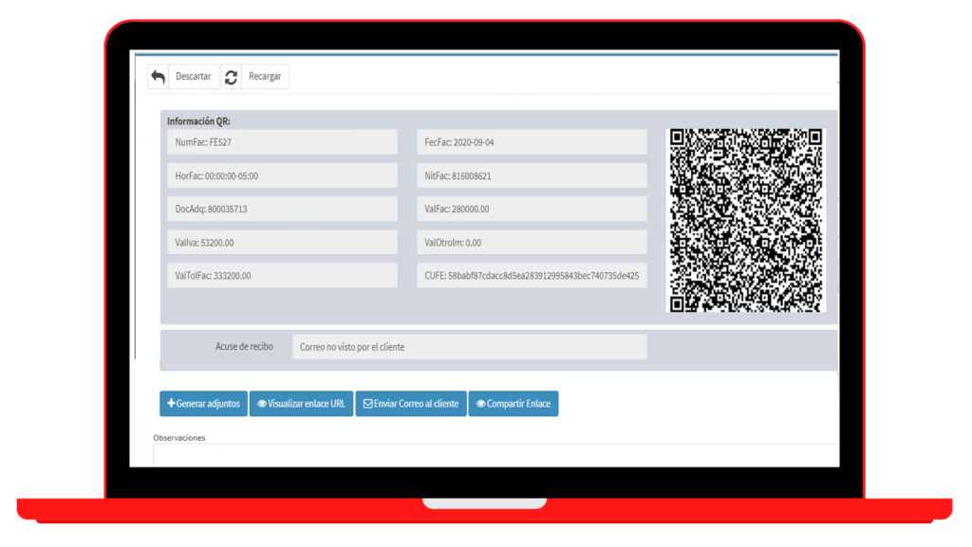Select the ValOtroIm: 0.00 field
This screenshot has height=547, width=972.
[532, 243]
